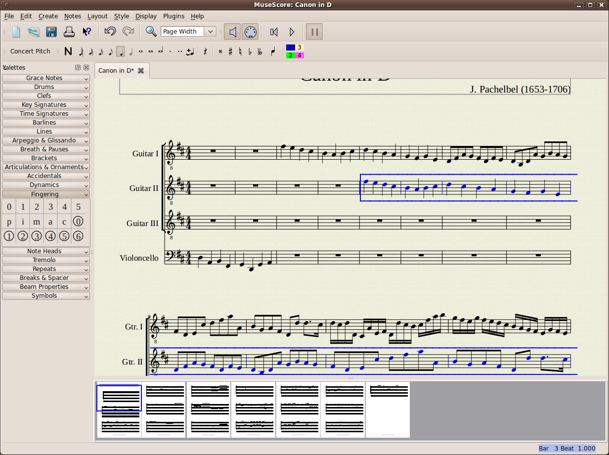Open the Plugins menu
This screenshot has width=609, height=455.
tap(174, 16)
